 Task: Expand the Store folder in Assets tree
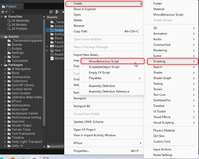[x=6, y=57]
